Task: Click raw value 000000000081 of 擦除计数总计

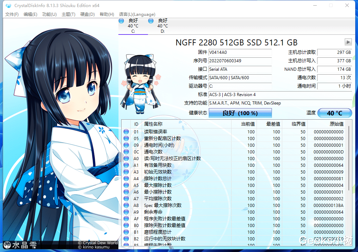Action: click(x=328, y=178)
